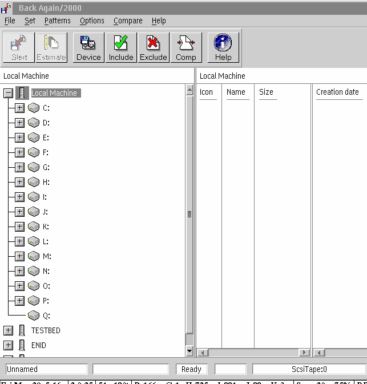Expand the TESTBED machine node

pyautogui.click(x=9, y=330)
